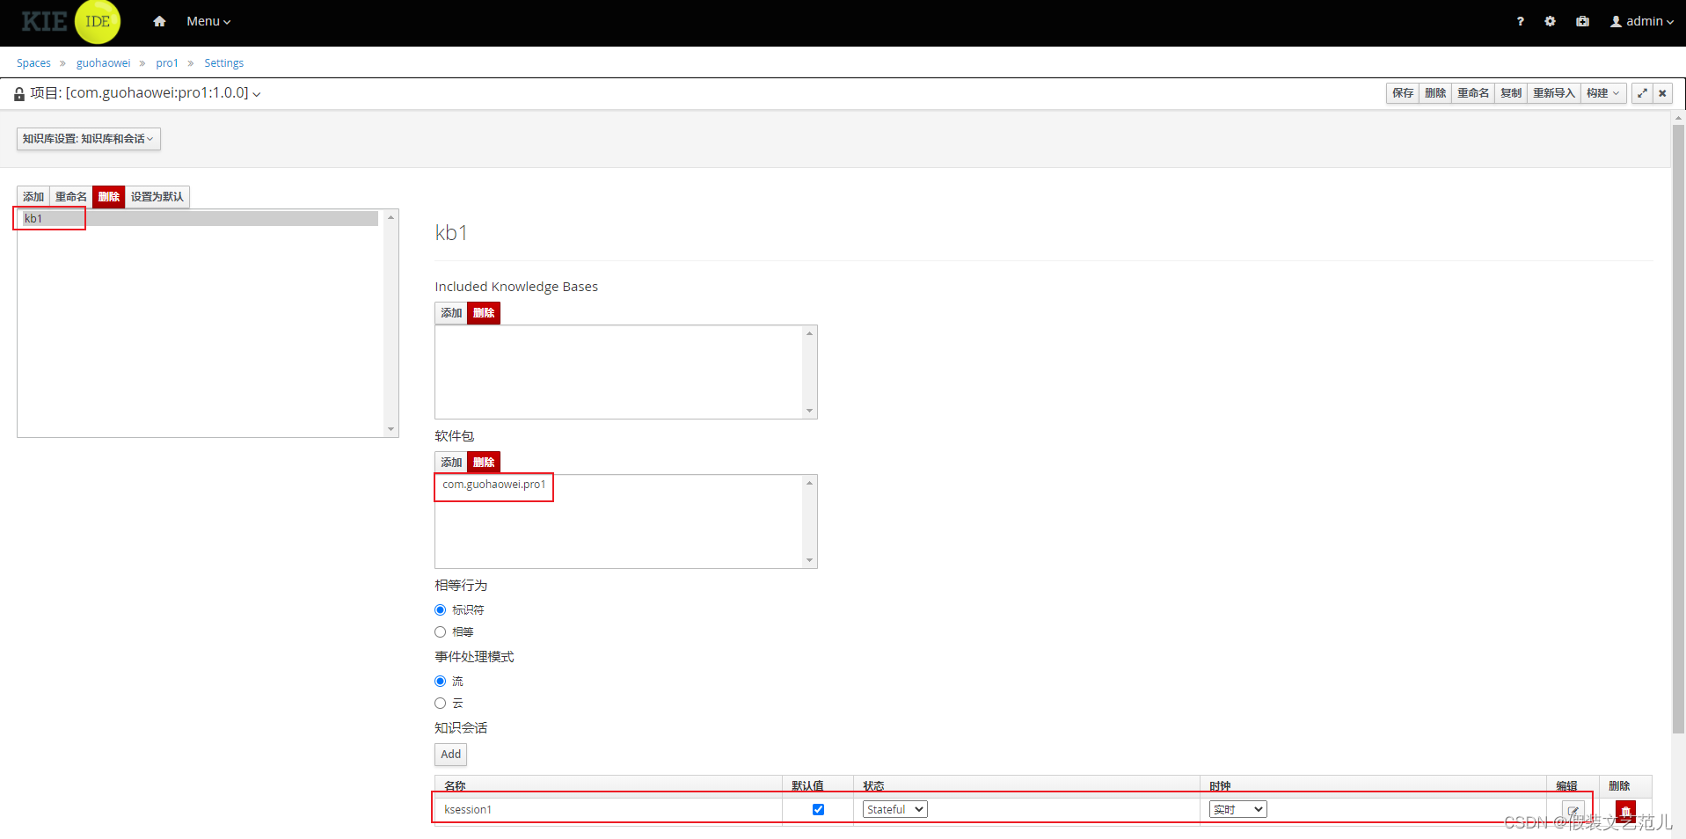Click 复制 to copy project
The width and height of the screenshot is (1686, 839).
tap(1511, 93)
